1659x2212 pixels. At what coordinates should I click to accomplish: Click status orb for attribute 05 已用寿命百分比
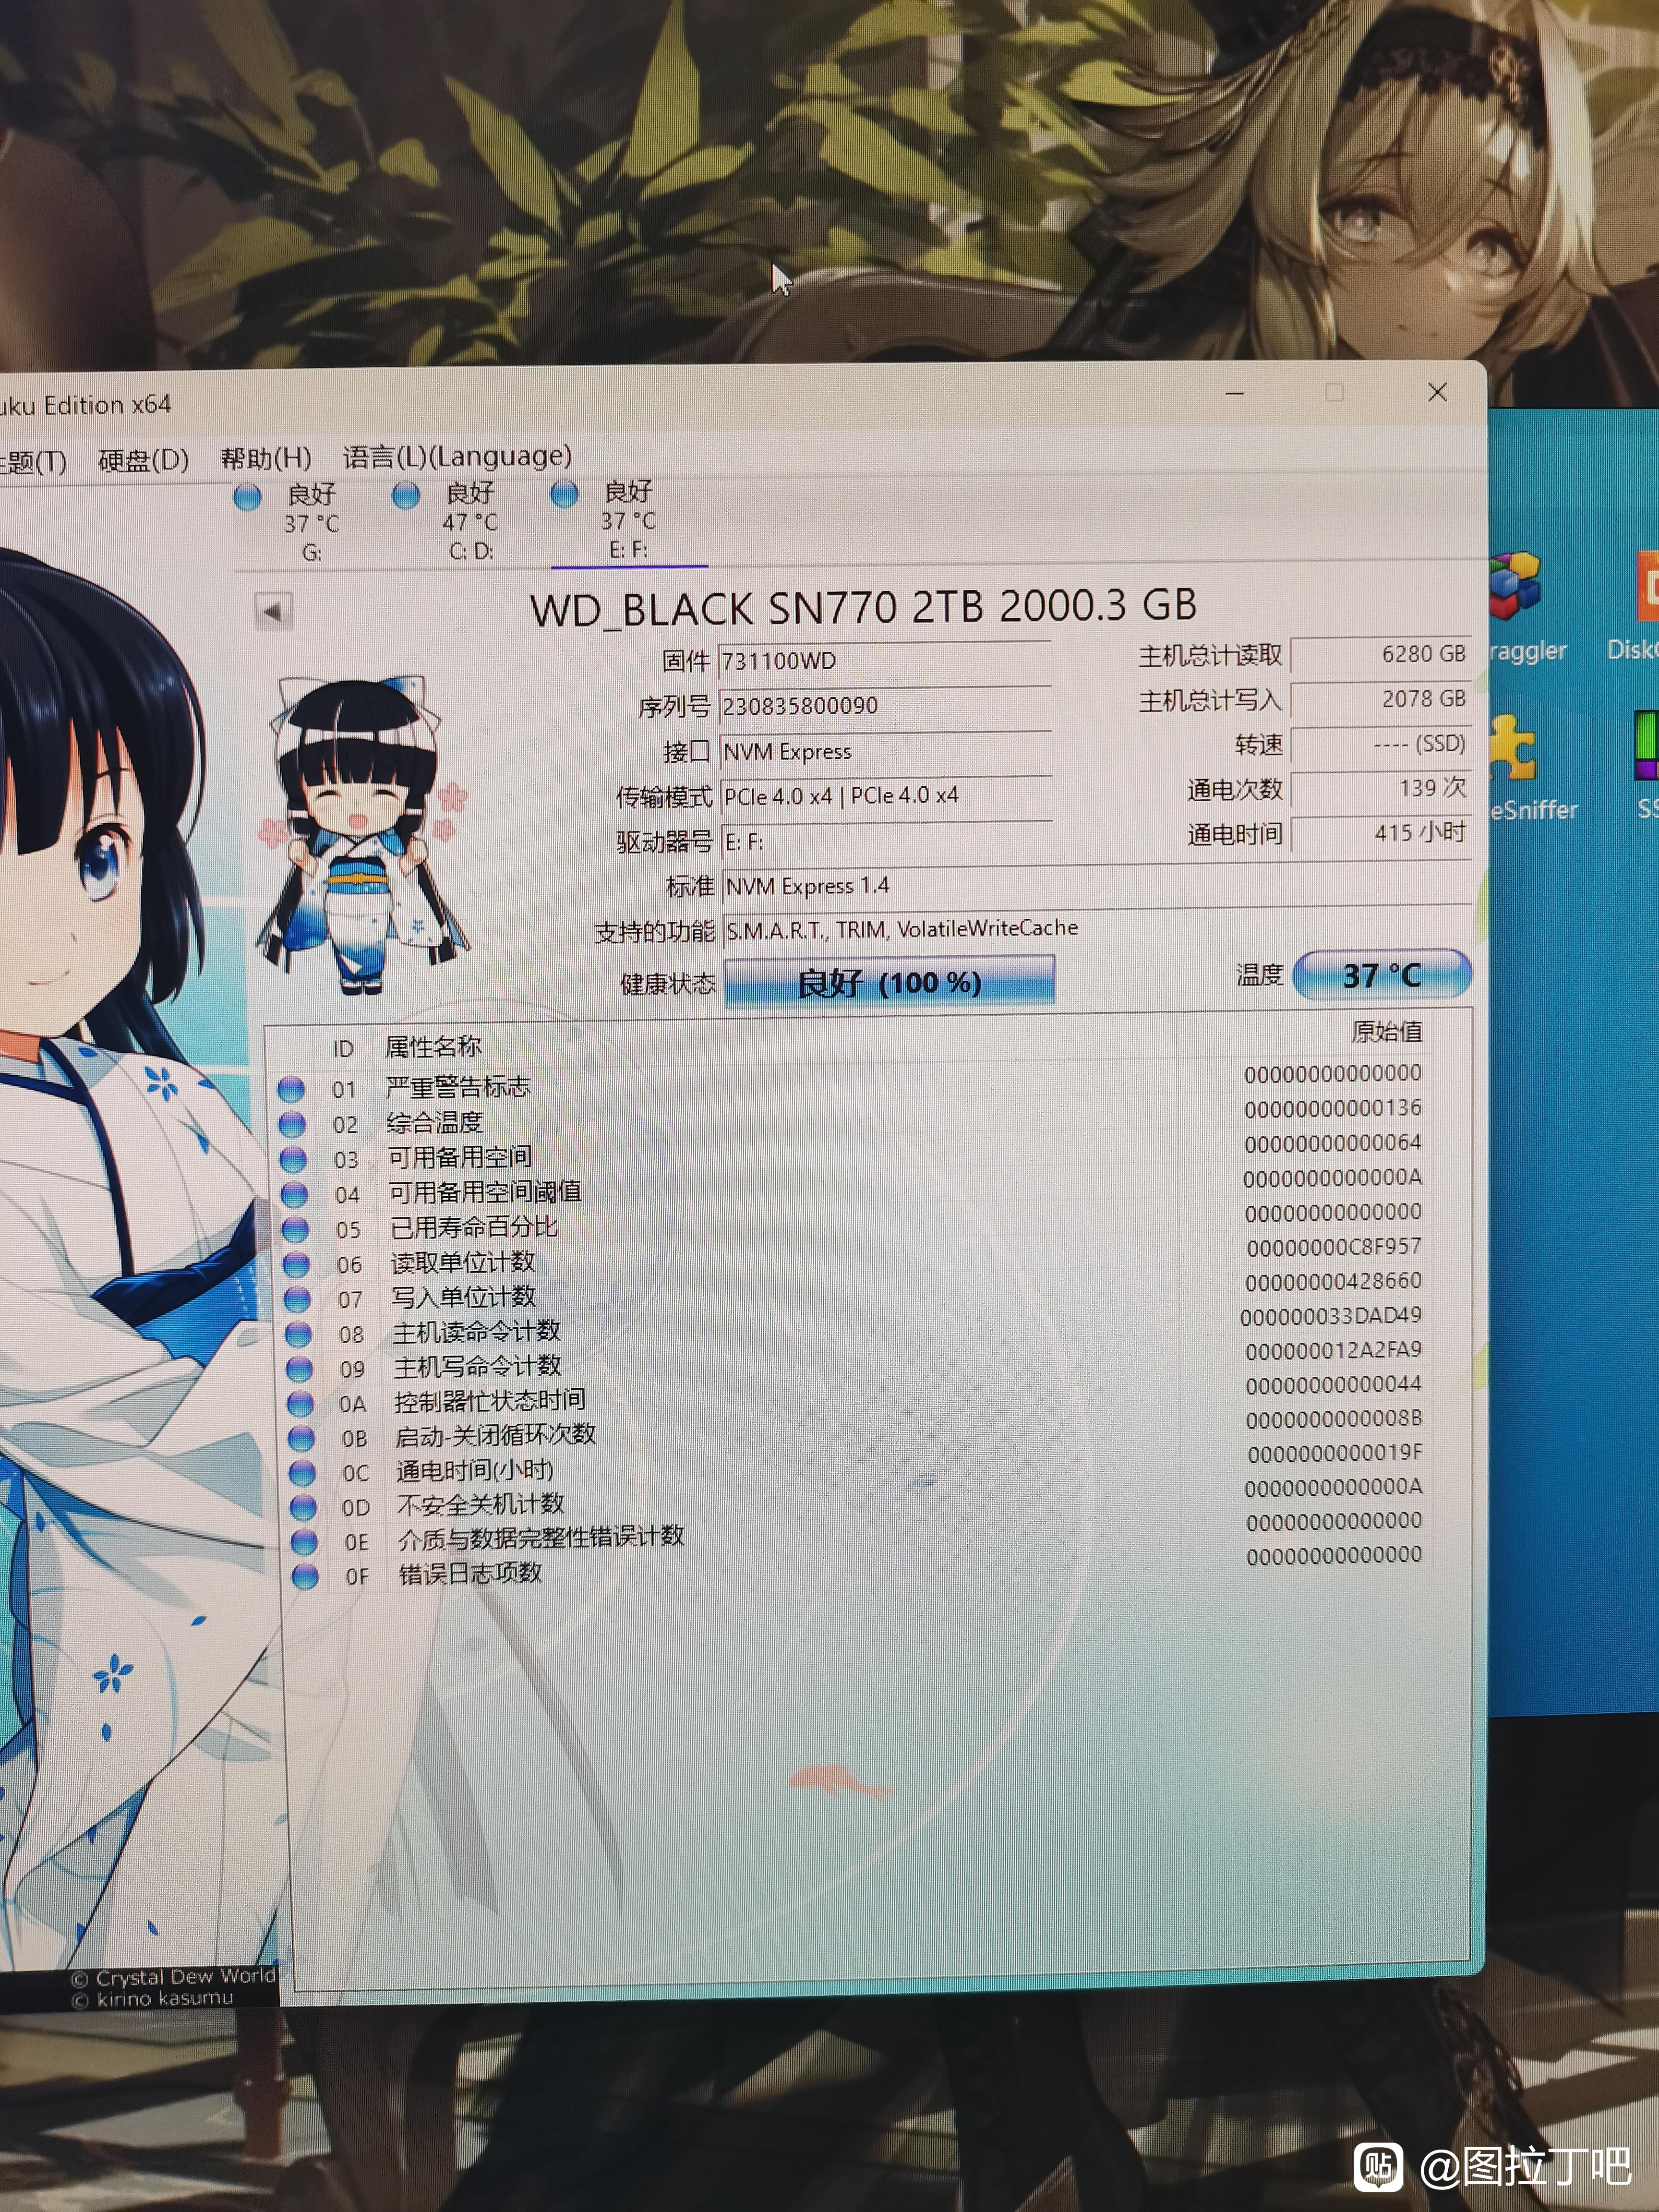[295, 1229]
